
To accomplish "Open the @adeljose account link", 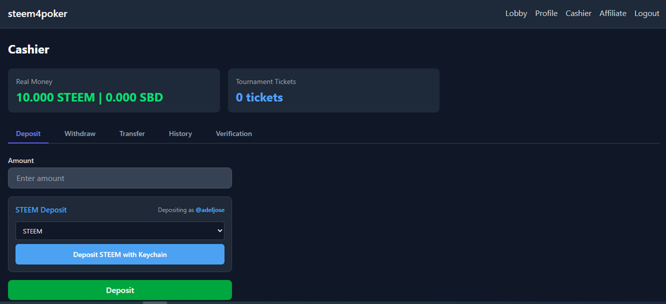I will point(210,210).
